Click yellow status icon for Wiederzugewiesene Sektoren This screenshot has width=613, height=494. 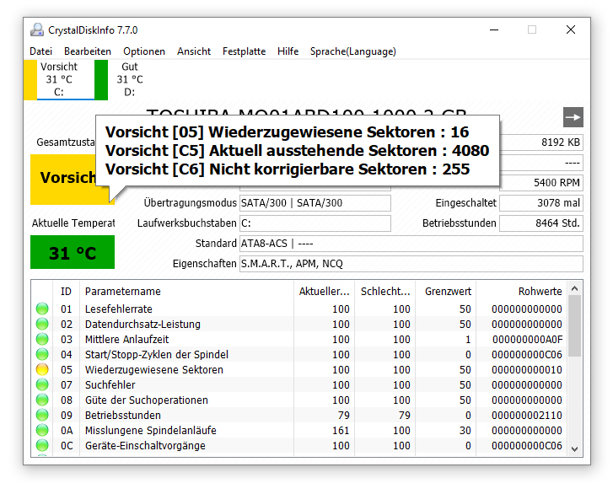(42, 370)
